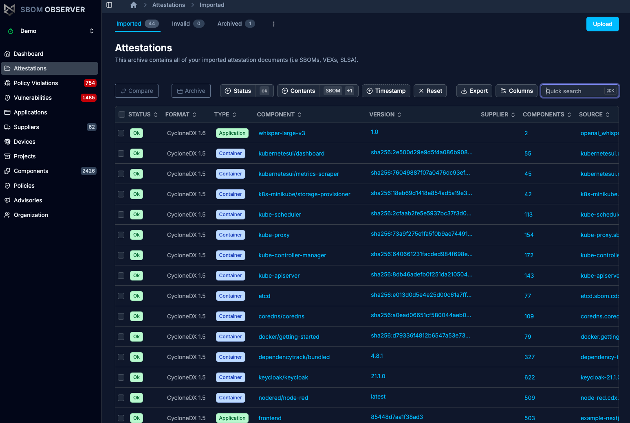
Task: Open the Contents filter dropdown
Action: click(318, 91)
